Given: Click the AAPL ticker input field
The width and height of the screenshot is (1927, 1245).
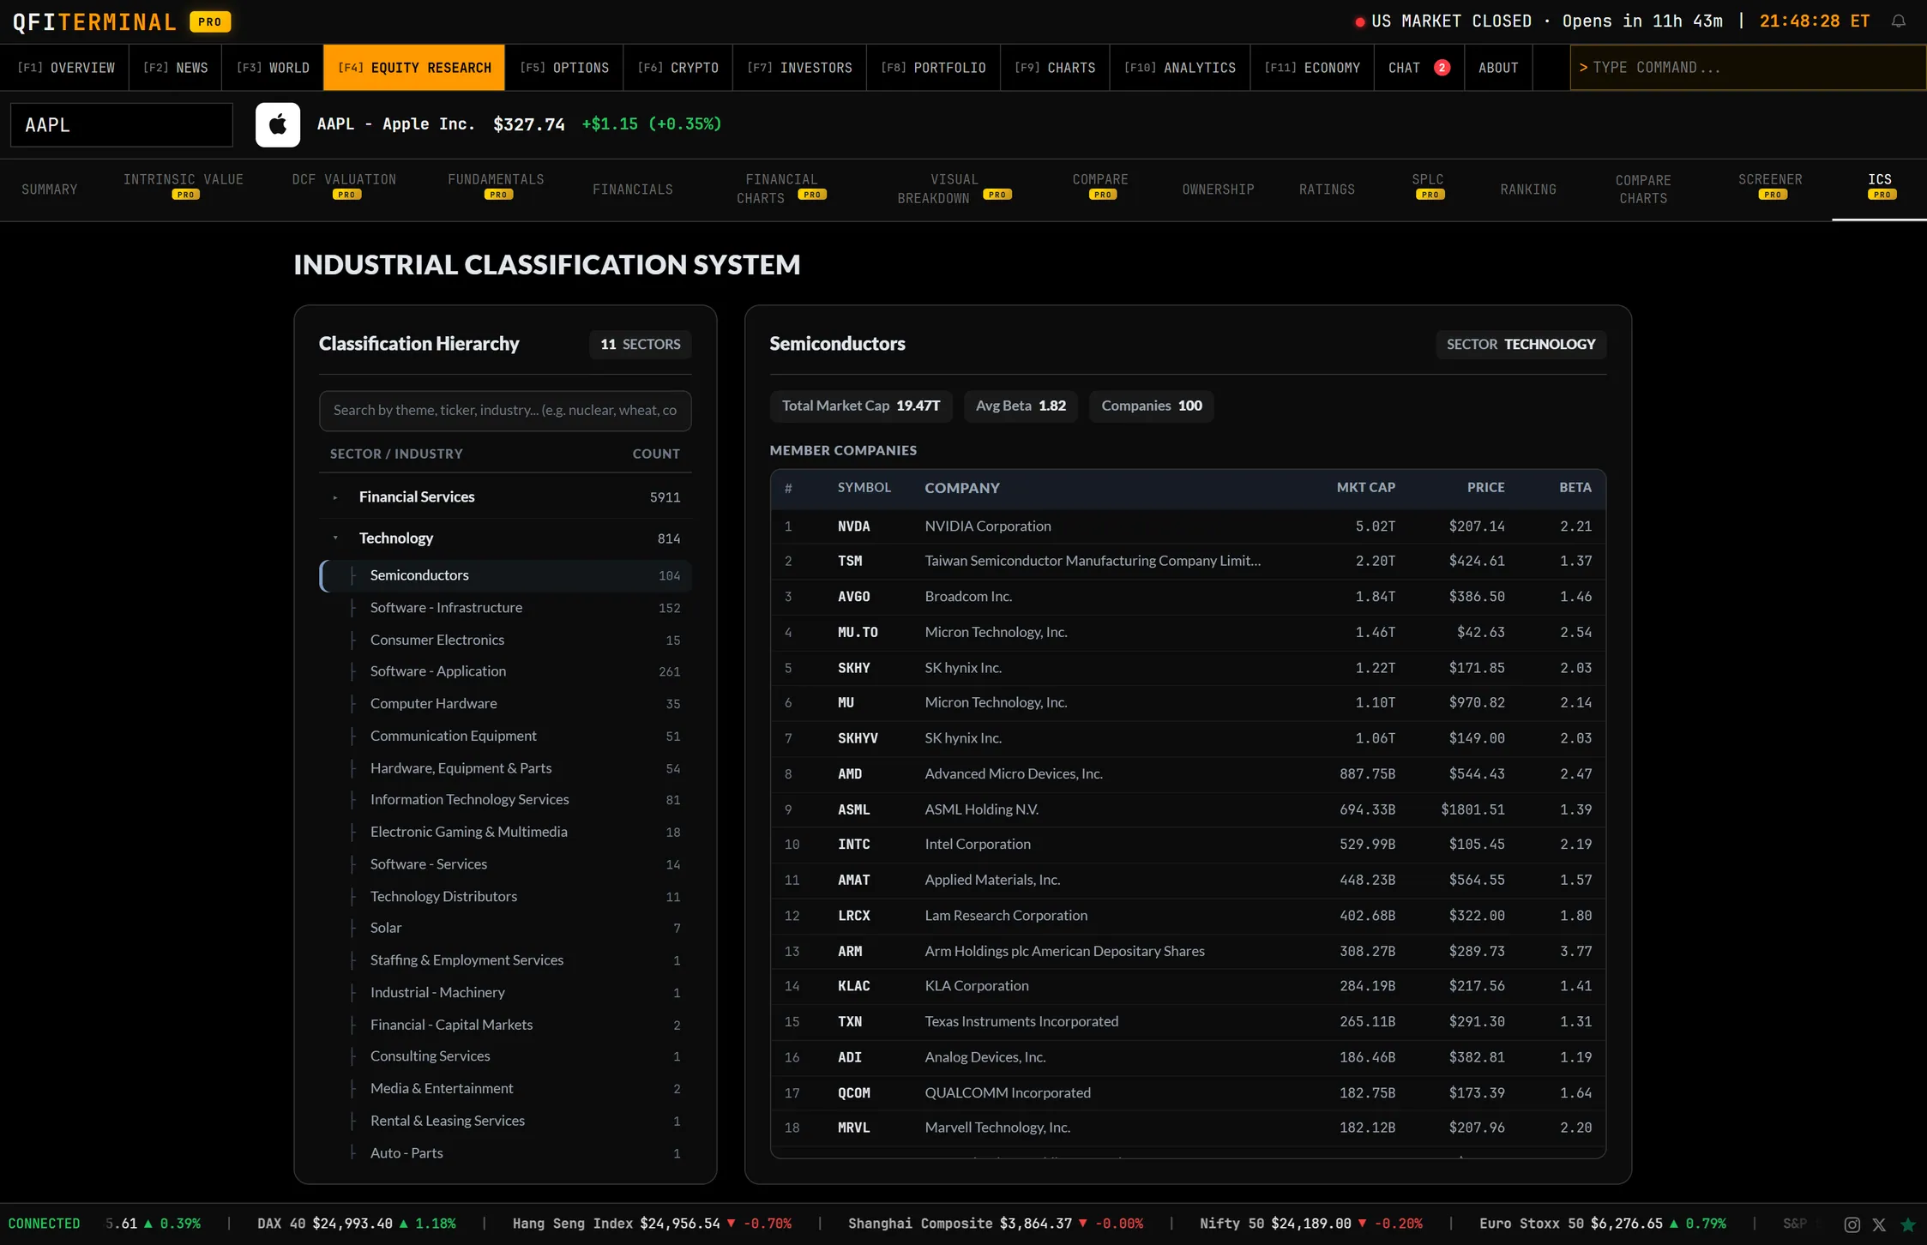Looking at the screenshot, I should pos(122,125).
